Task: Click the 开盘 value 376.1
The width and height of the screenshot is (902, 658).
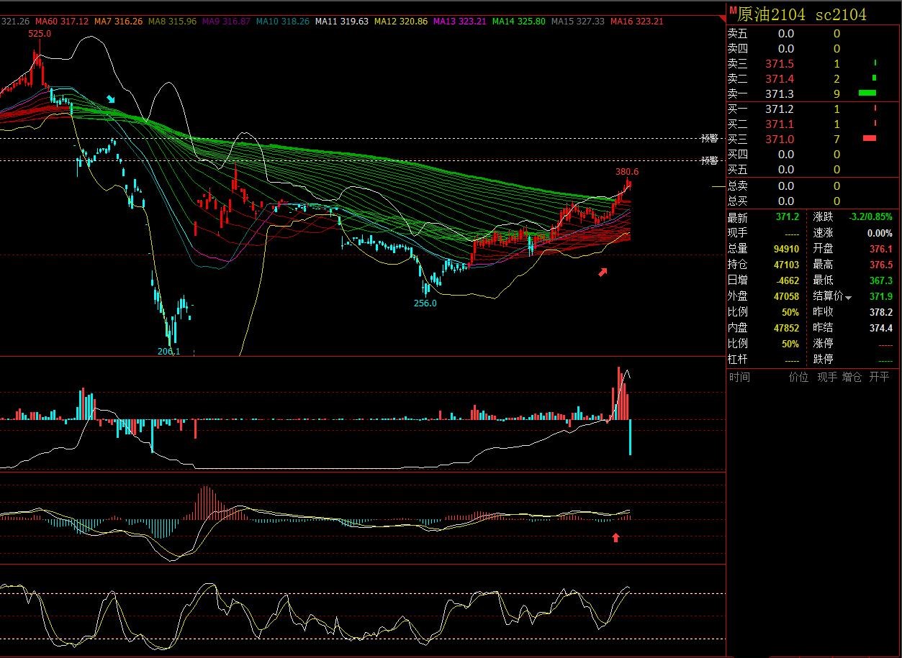Action: coord(881,249)
